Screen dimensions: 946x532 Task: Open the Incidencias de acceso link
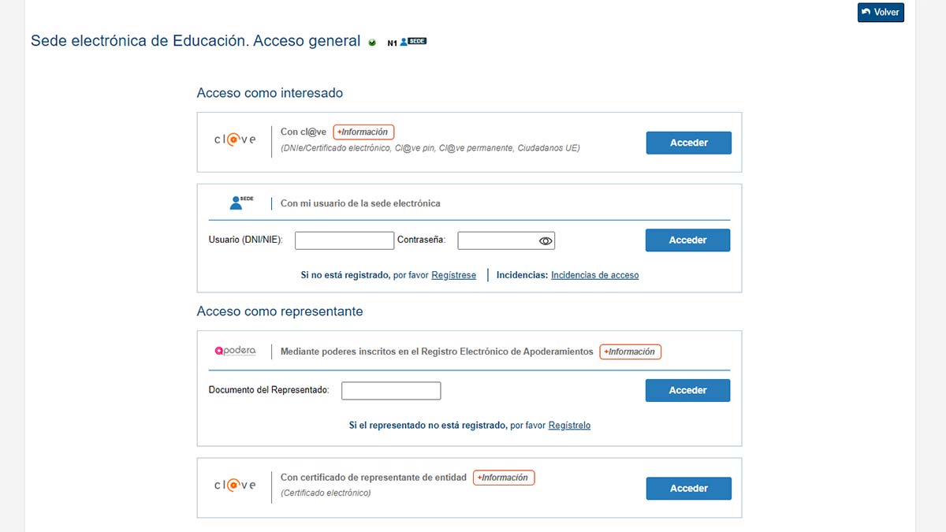tap(594, 275)
